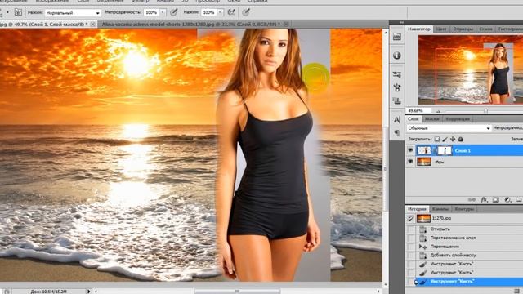The height and width of the screenshot is (294, 523).
Task: Select the Фон layer row
Action: [464, 162]
